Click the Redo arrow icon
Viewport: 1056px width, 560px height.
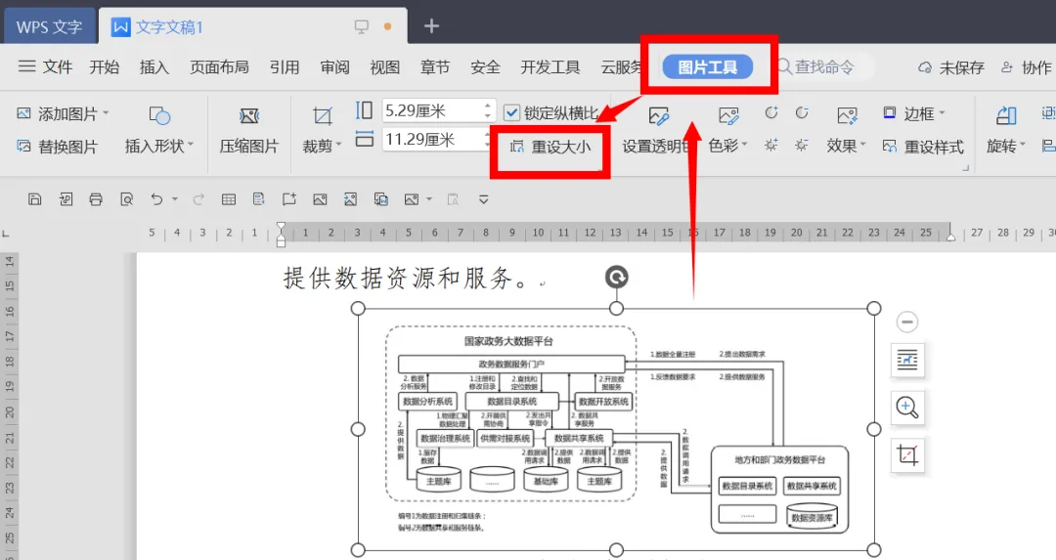[198, 199]
